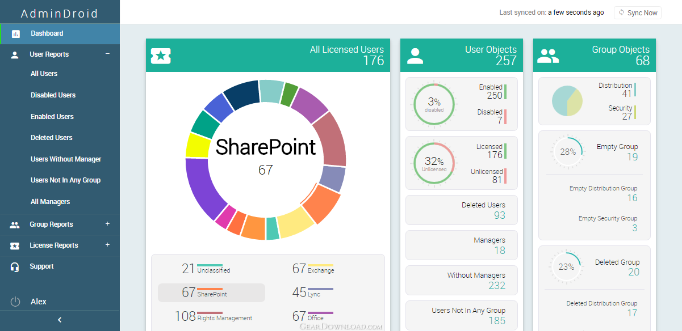Click the Alex user name
Viewport: 682px width, 331px height.
(x=39, y=302)
